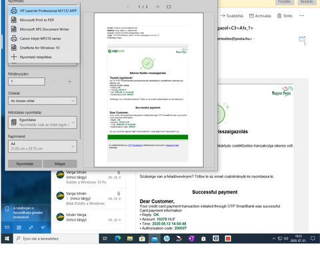Click the volume icon in system tray
This screenshot has width=320, height=256.
click(x=286, y=239)
